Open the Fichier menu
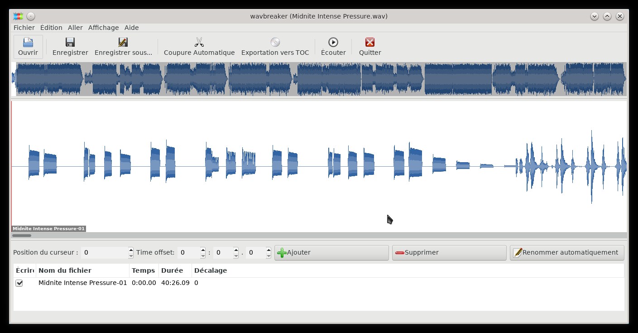The image size is (638, 333). (x=24, y=28)
